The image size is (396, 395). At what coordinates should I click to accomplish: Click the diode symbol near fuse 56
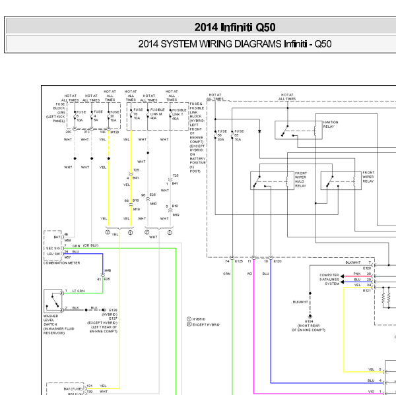pyautogui.click(x=259, y=131)
